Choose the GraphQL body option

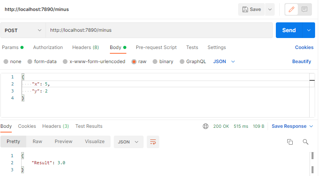(x=182, y=62)
